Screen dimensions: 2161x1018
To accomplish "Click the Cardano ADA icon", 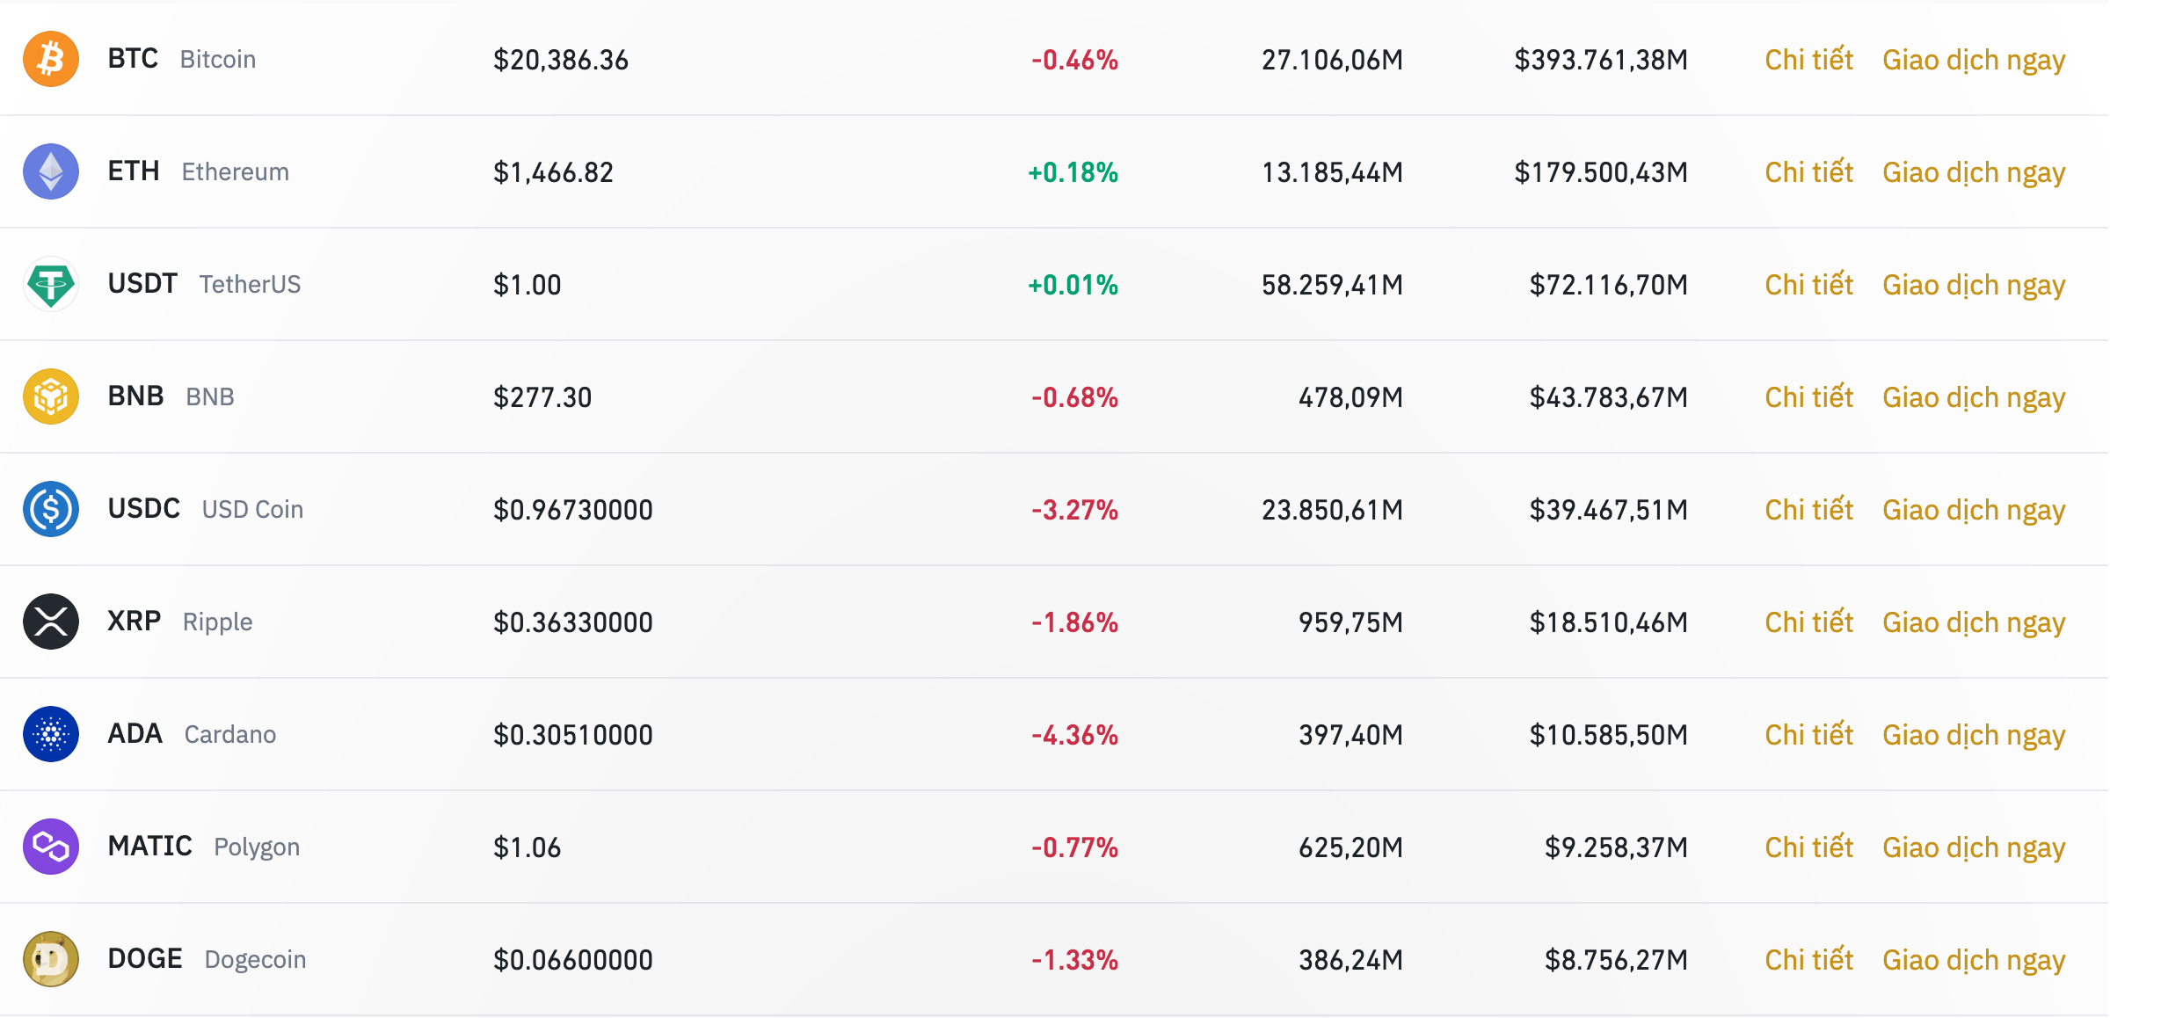I will (51, 734).
